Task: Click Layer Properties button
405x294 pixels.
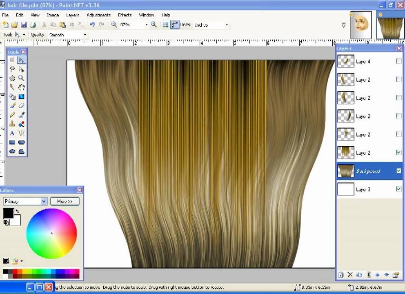Action: click(396, 275)
